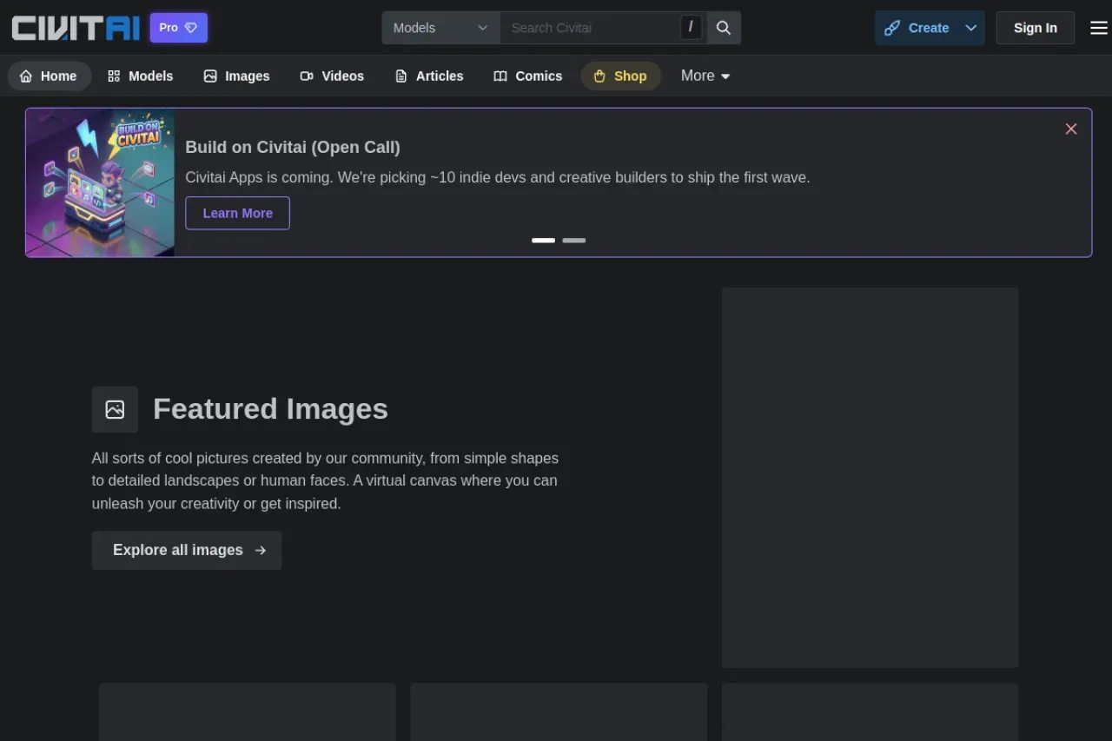1112x741 pixels.
Task: Dismiss the announcement banner
Action: pyautogui.click(x=1071, y=129)
